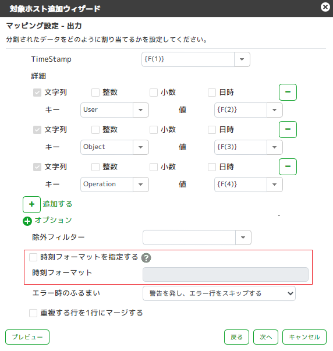333x351 pixels.
Task: Remove the User key mapping row
Action: [x=288, y=92]
